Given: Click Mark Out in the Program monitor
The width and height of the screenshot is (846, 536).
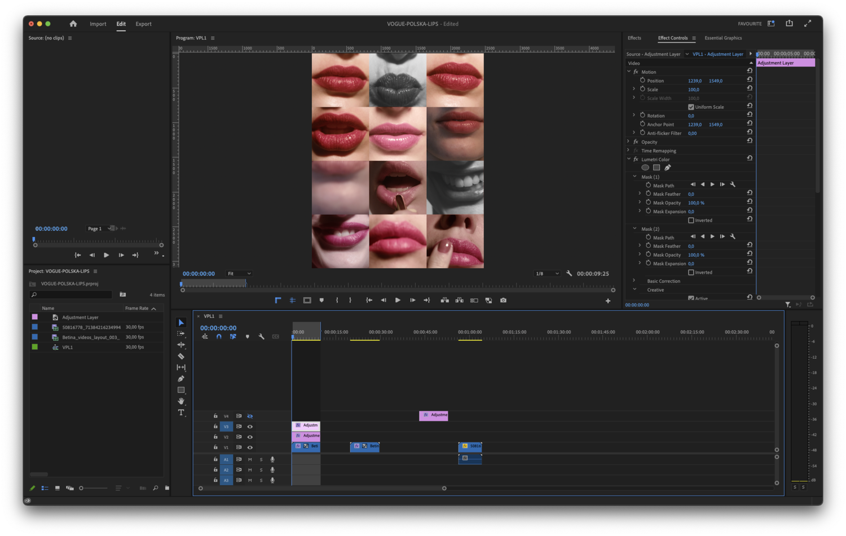Looking at the screenshot, I should (350, 300).
